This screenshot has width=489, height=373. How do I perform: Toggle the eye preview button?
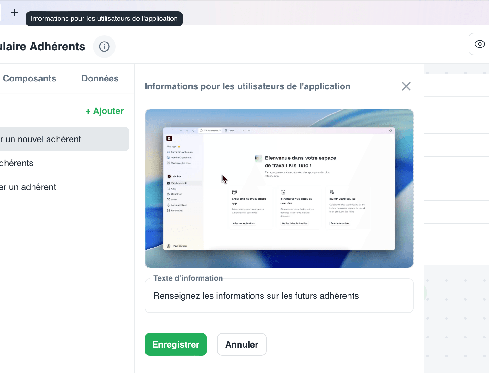(x=479, y=44)
